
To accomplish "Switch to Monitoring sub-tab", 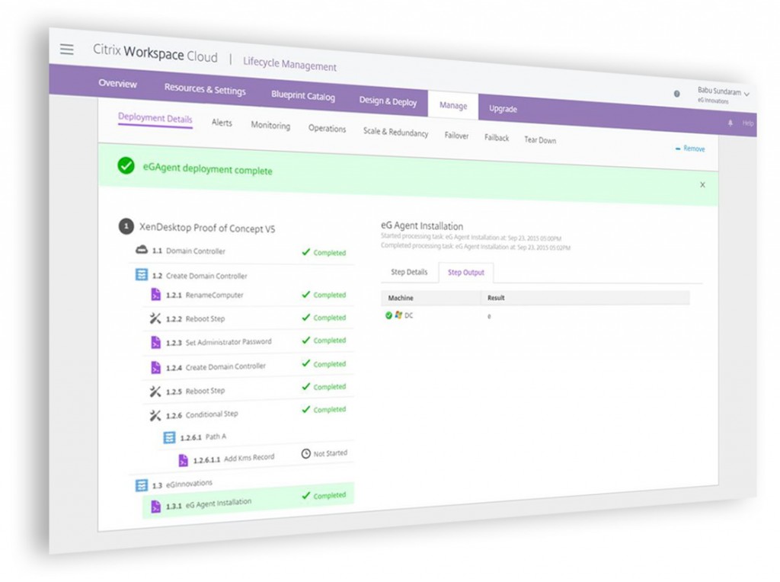I will coord(270,126).
